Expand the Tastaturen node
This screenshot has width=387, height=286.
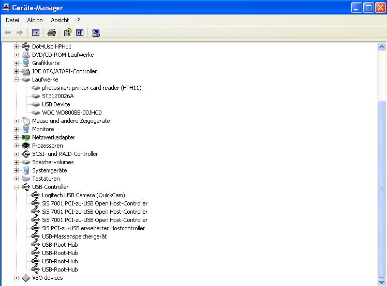(16, 179)
